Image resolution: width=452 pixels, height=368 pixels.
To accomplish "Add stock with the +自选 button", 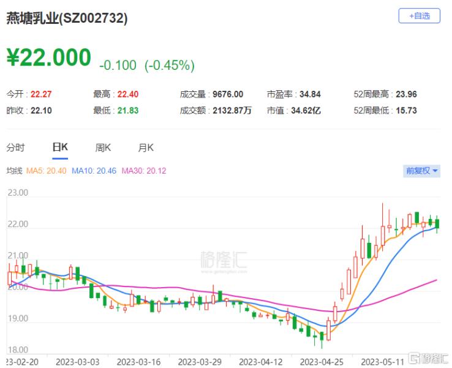I will (x=419, y=16).
